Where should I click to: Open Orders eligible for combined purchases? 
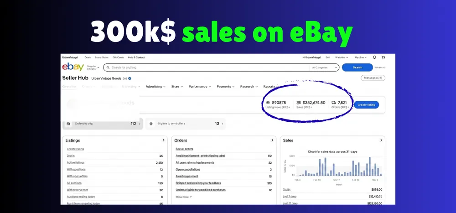pyautogui.click(x=201, y=190)
